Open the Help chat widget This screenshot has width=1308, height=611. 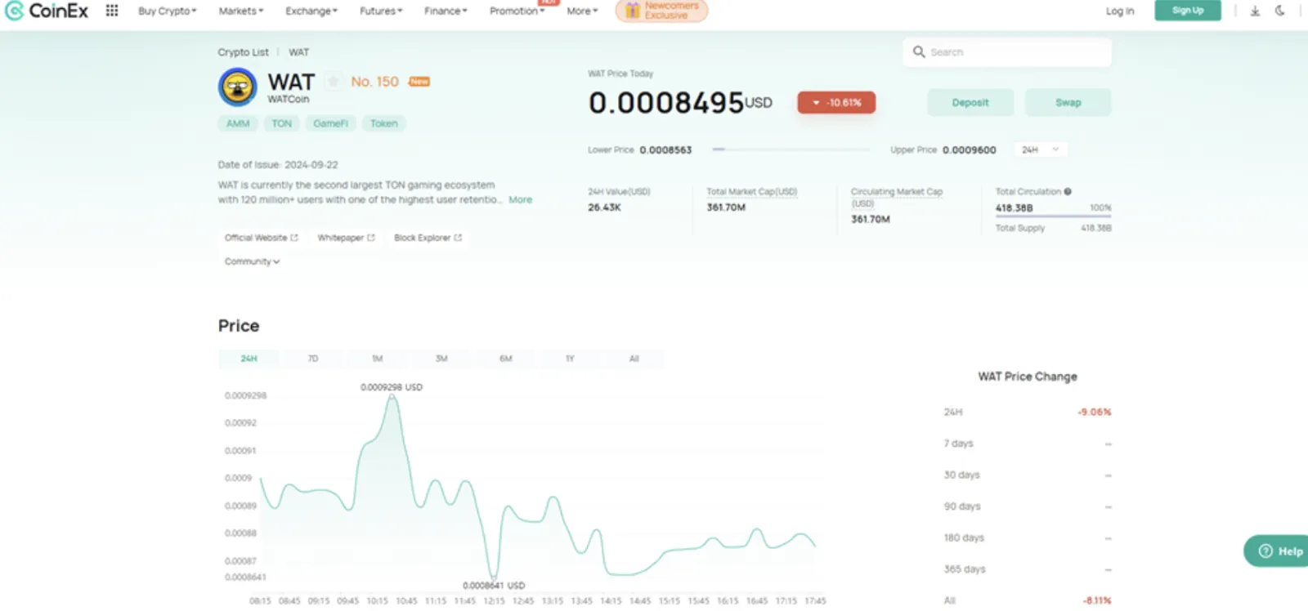point(1278,551)
